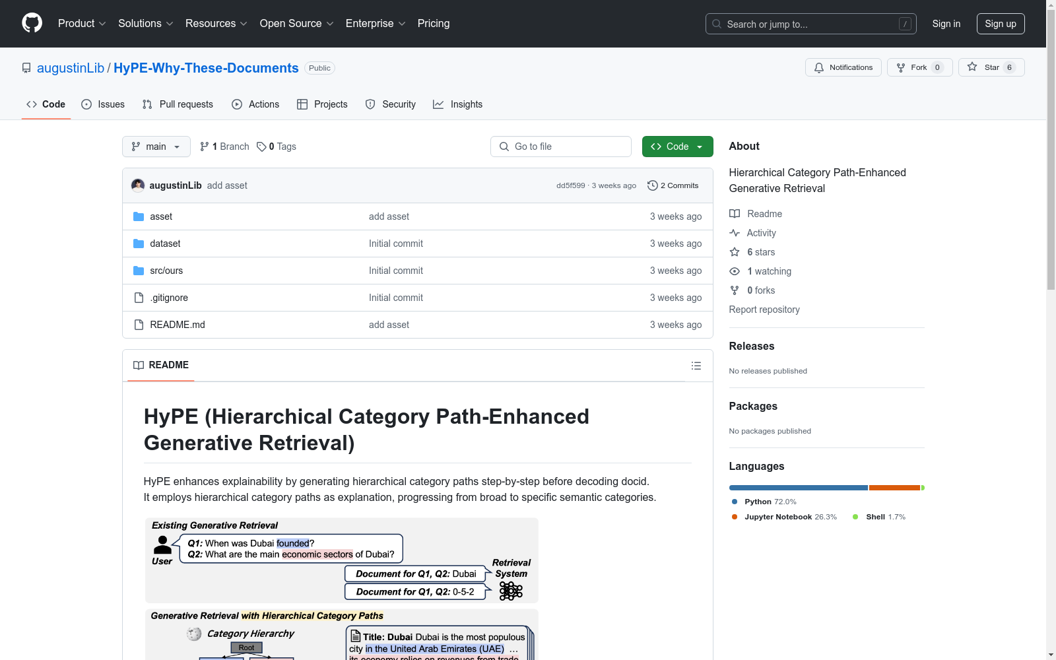Click the star icon in Star button
The width and height of the screenshot is (1056, 660).
click(972, 67)
